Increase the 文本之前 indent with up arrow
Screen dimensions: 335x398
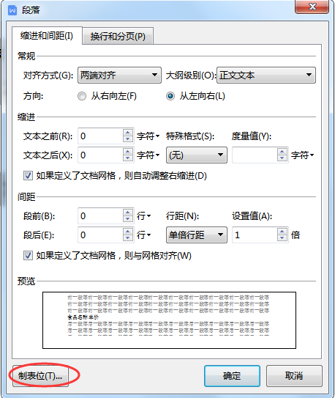point(128,133)
